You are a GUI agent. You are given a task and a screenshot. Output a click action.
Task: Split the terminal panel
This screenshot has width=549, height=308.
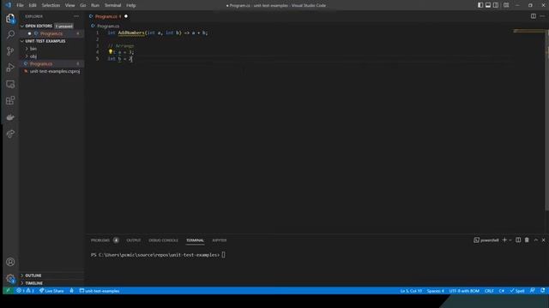(518, 240)
